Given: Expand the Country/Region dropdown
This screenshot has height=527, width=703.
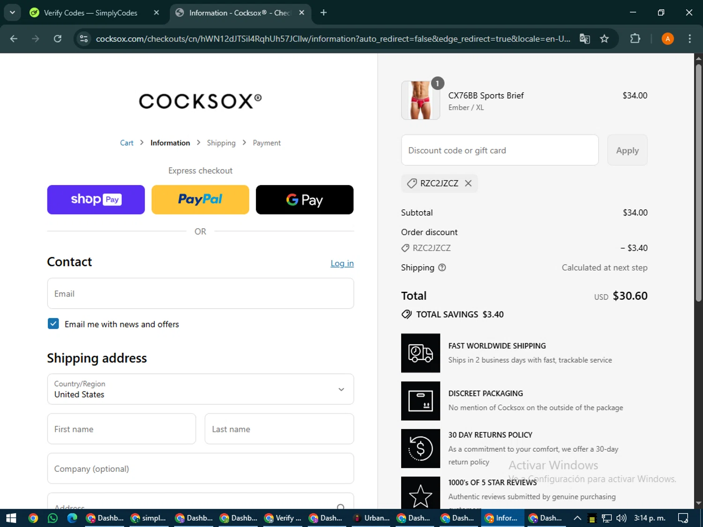Looking at the screenshot, I should [201, 389].
